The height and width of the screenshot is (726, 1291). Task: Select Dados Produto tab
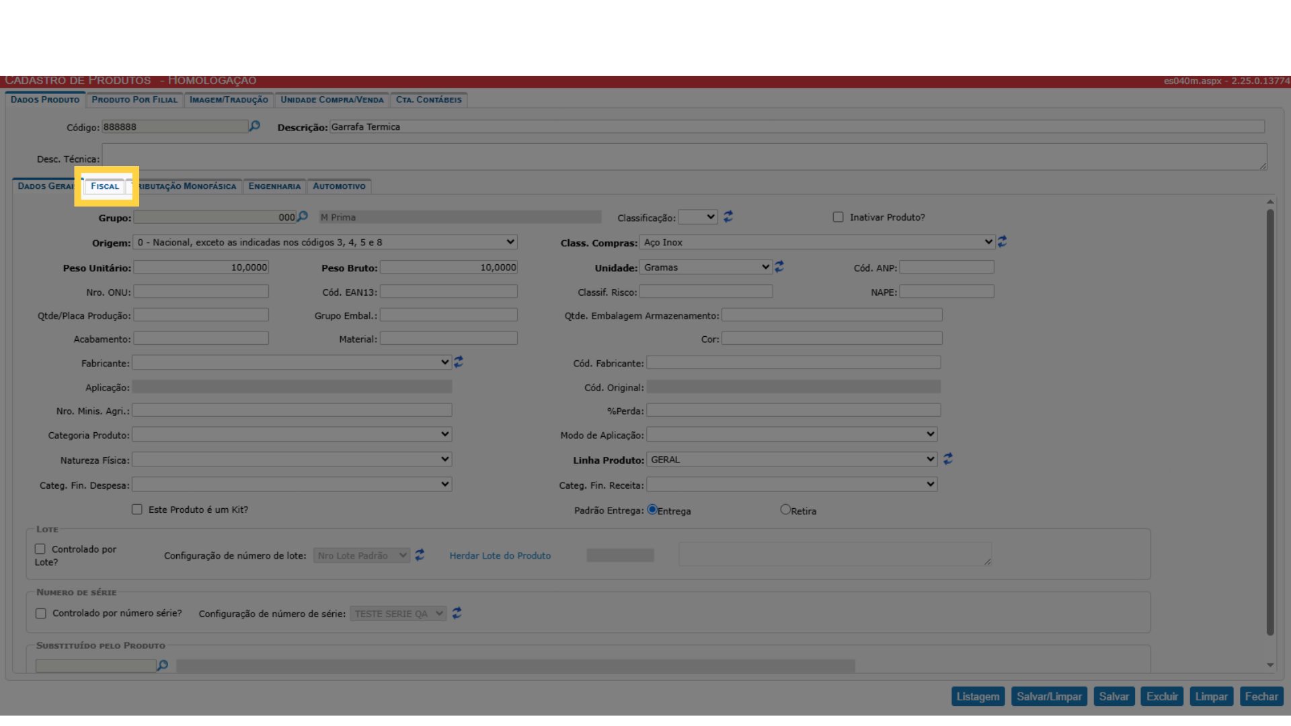point(45,99)
